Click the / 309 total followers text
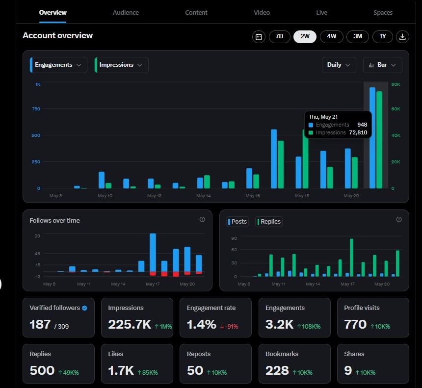The width and height of the screenshot is (422, 388). [x=61, y=327]
